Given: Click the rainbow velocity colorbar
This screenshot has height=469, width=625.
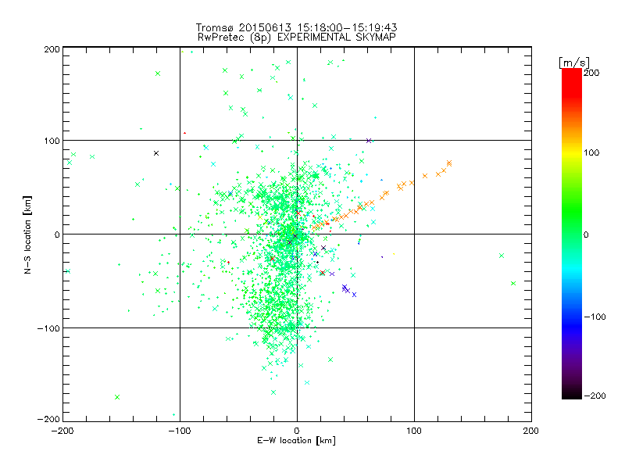Looking at the screenshot, I should [572, 234].
